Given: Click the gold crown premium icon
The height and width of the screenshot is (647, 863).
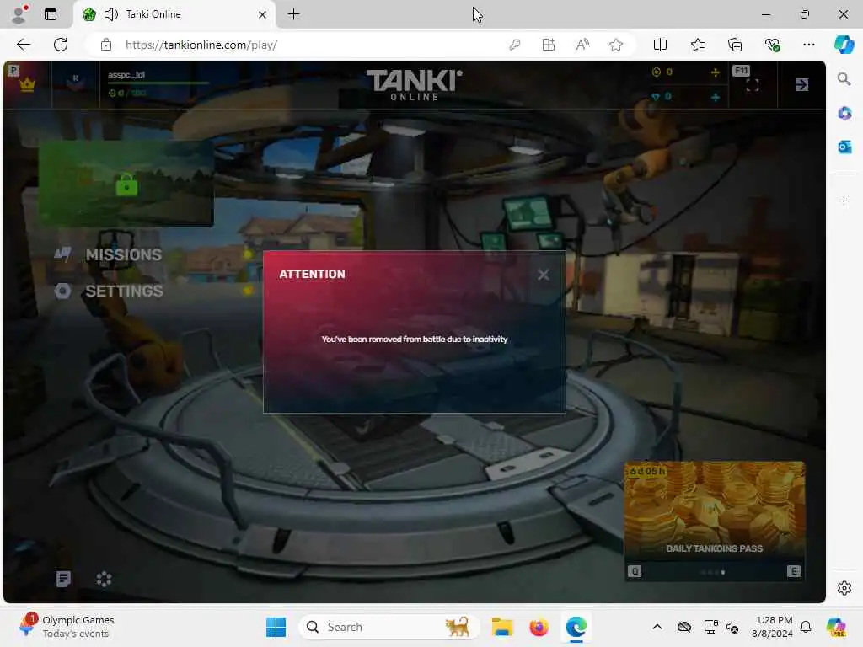Looking at the screenshot, I should (x=27, y=85).
